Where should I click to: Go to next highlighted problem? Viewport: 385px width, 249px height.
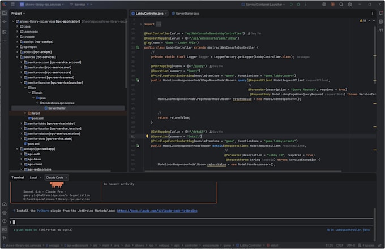374,21
